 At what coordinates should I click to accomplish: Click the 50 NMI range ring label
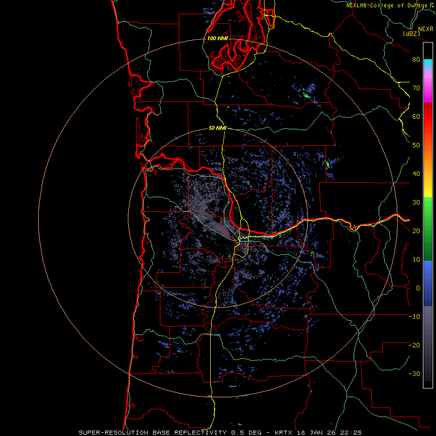(218, 128)
